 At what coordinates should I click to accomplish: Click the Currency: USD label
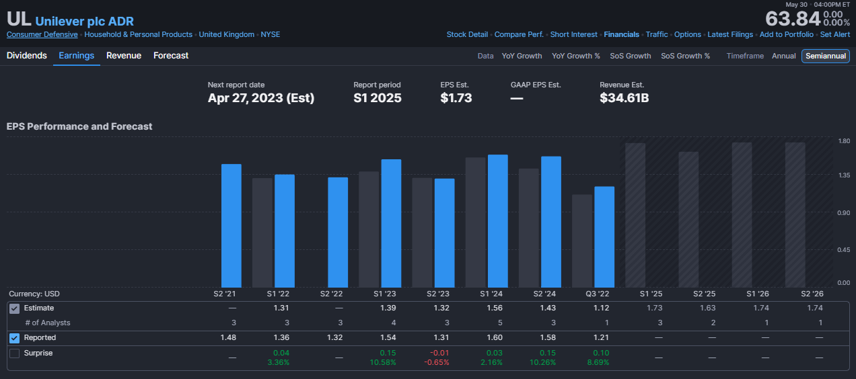click(34, 294)
